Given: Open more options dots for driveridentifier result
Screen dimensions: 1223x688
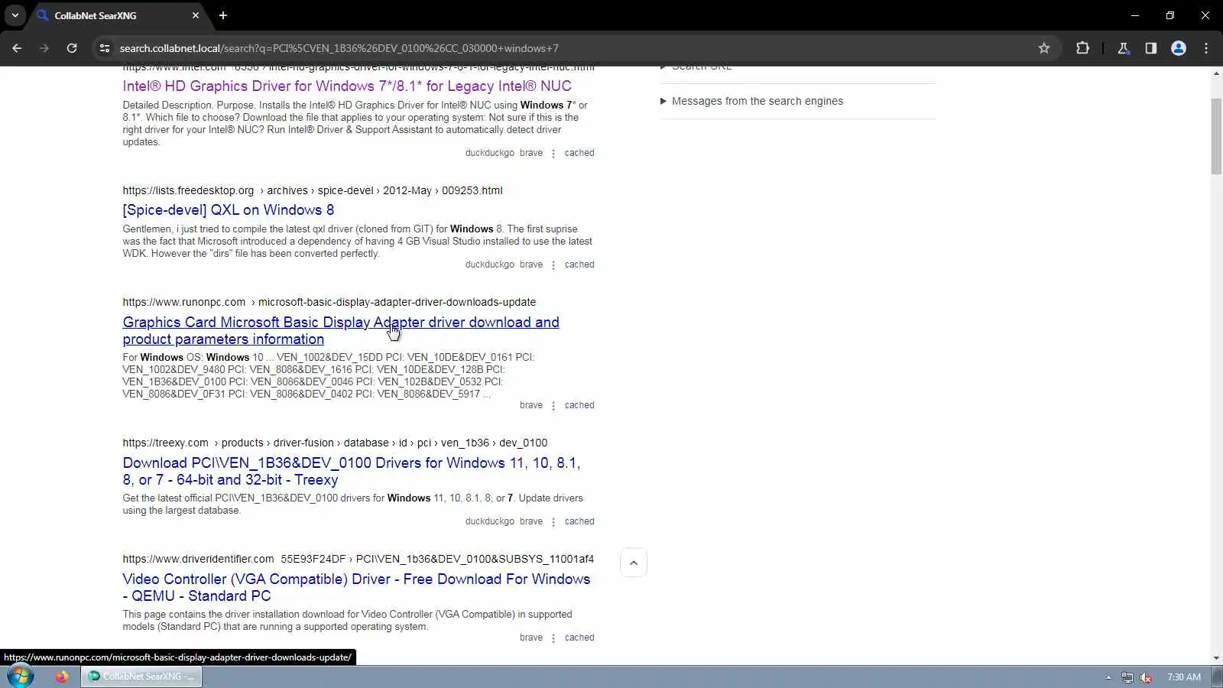Looking at the screenshot, I should [x=553, y=638].
